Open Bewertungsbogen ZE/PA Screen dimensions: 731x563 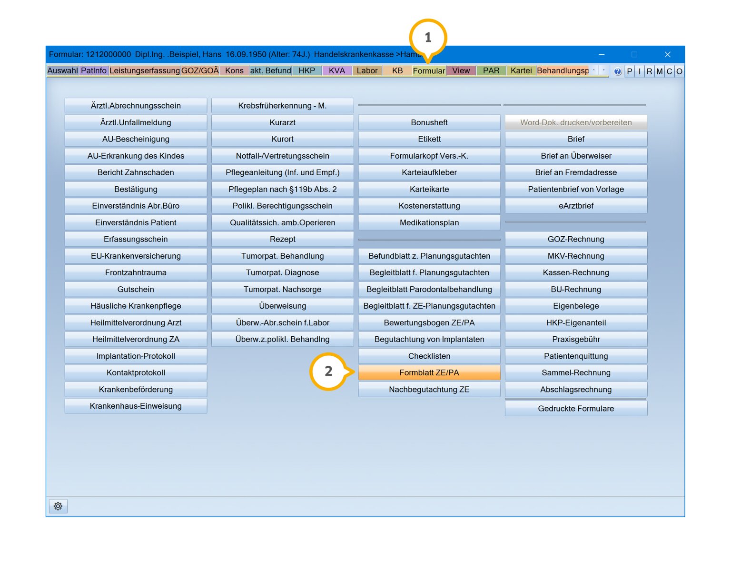click(x=429, y=322)
